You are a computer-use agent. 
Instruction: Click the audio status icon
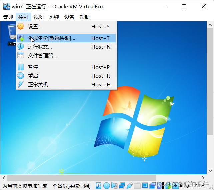[x=114, y=185]
